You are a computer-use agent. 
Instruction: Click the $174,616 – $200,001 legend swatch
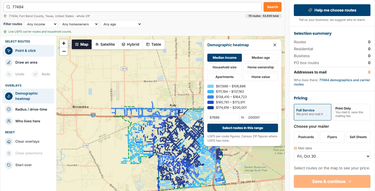click(x=211, y=108)
